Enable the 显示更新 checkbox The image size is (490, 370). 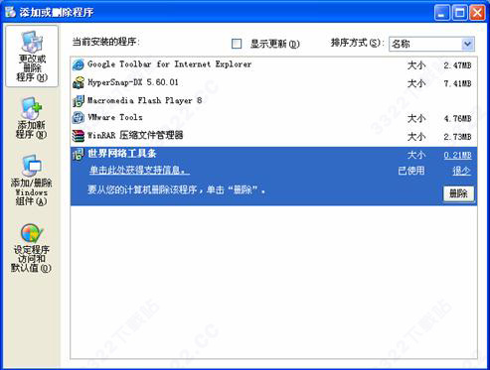click(237, 44)
